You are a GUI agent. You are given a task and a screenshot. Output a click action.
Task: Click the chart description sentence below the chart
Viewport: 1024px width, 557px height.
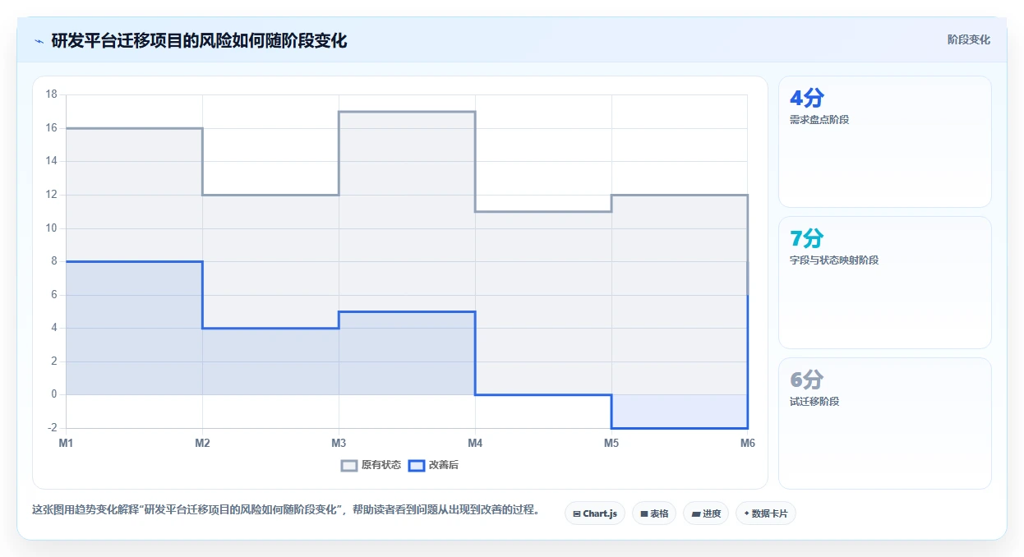tap(286, 509)
